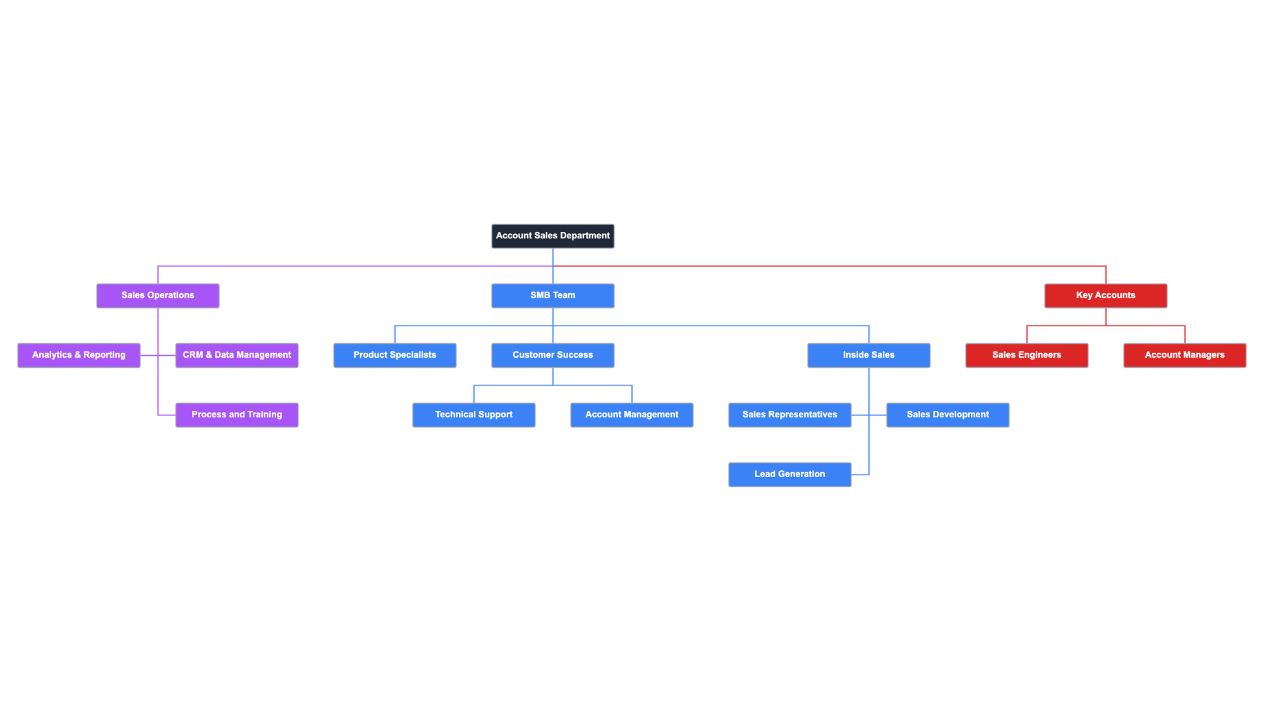
Task: Expand the Sales Operations branch
Action: click(x=159, y=295)
